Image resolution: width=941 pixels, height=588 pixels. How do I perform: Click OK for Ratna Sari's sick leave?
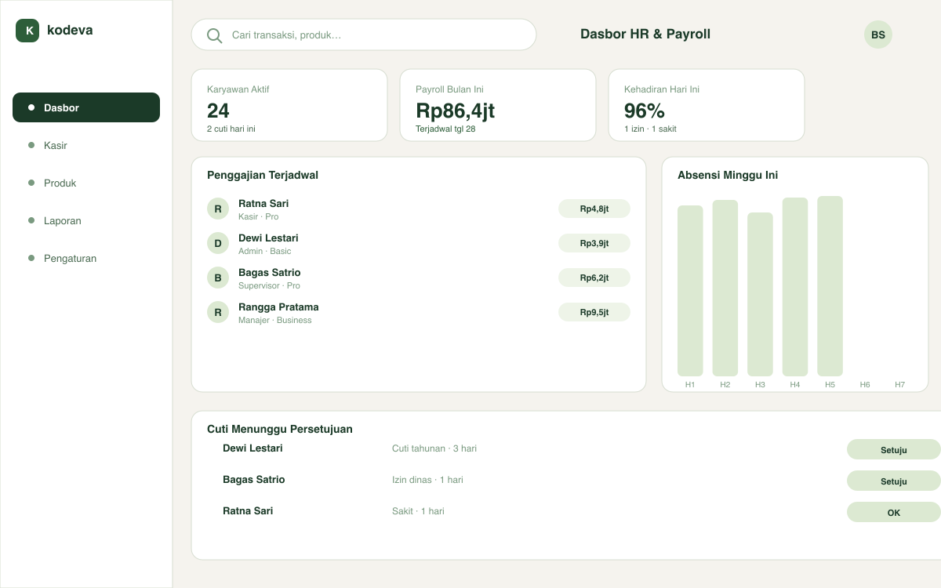(x=893, y=512)
